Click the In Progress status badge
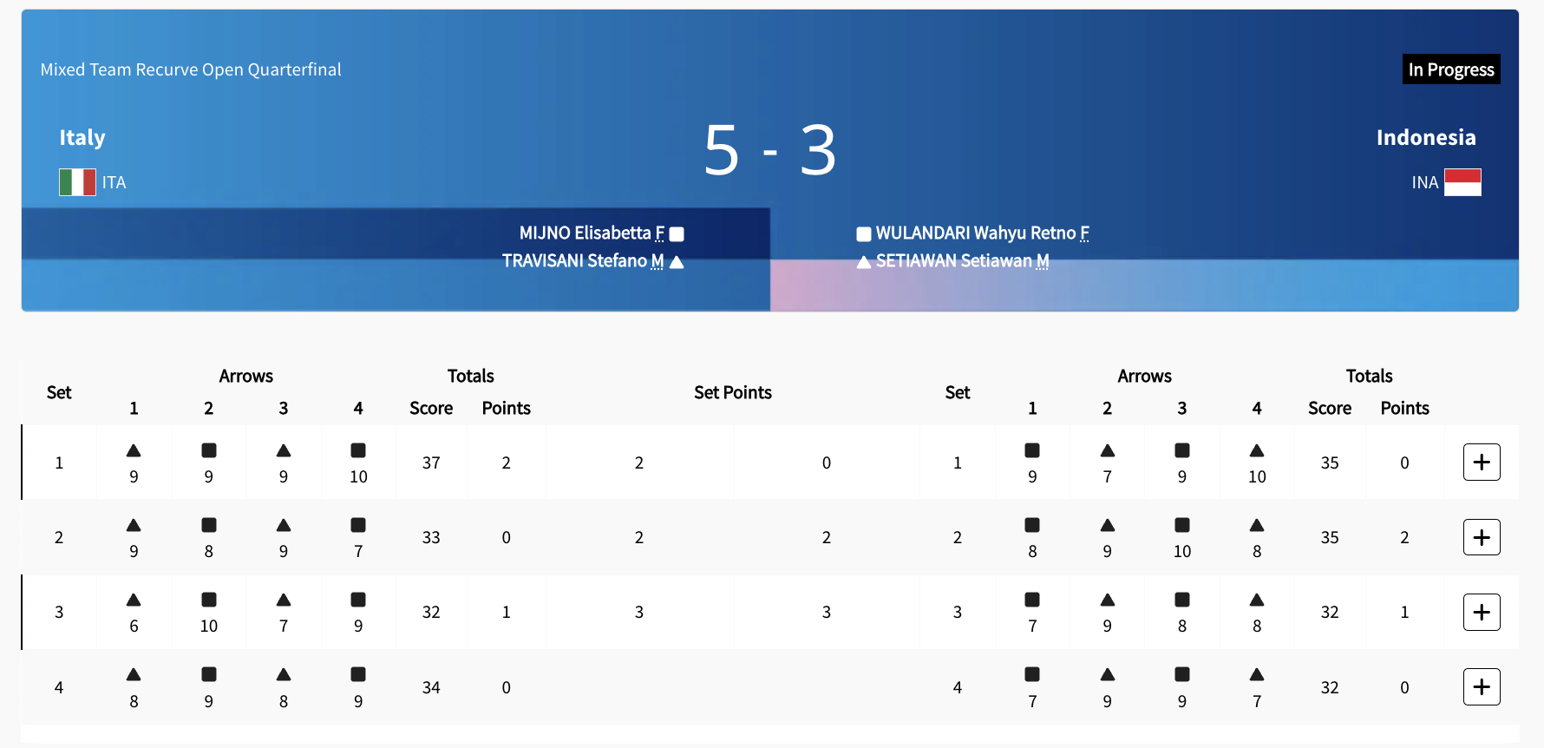Screen dimensions: 1544x748 point(1451,69)
